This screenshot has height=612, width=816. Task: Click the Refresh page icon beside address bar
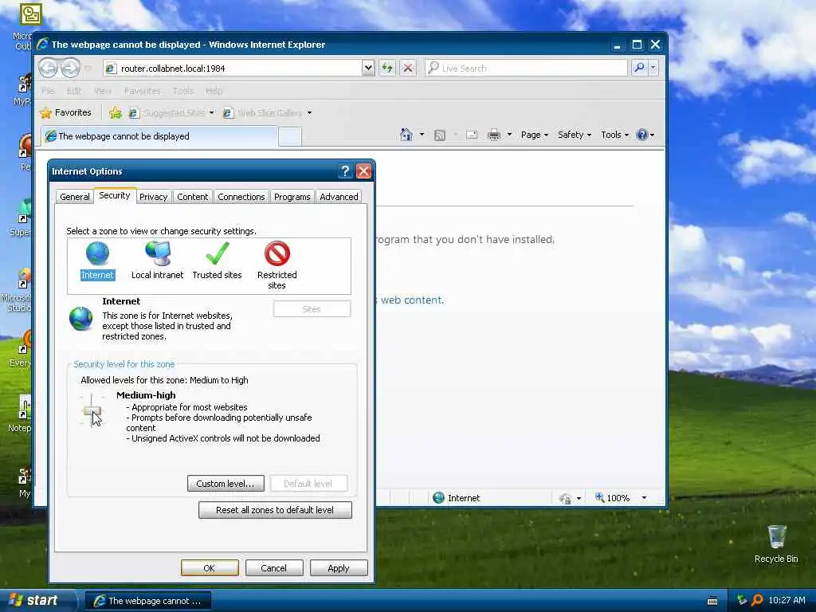tap(387, 68)
